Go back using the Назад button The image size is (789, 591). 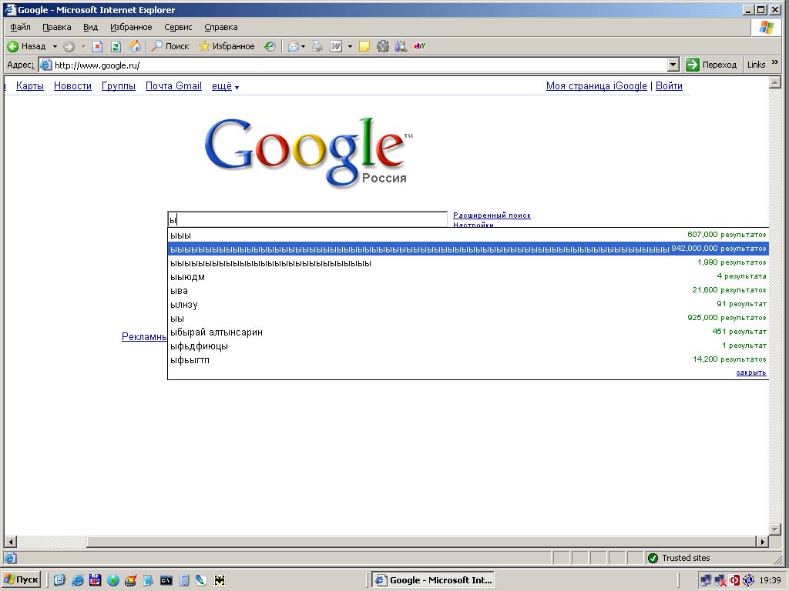[26, 46]
